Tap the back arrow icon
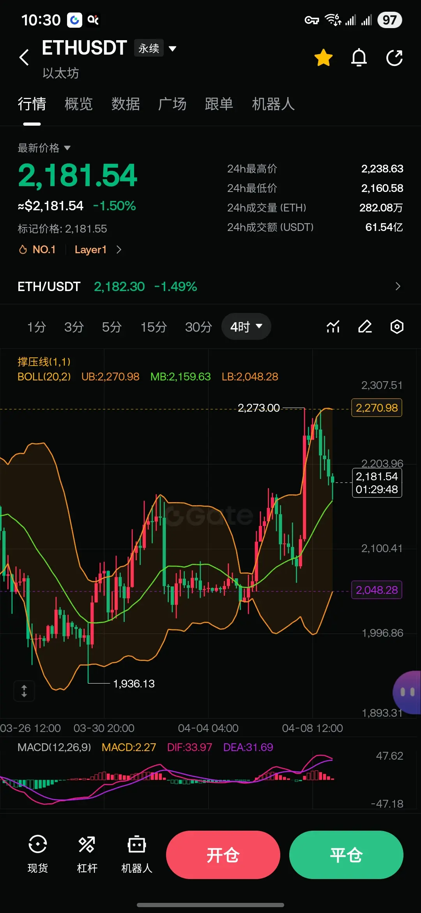This screenshot has height=913, width=421. [24, 57]
